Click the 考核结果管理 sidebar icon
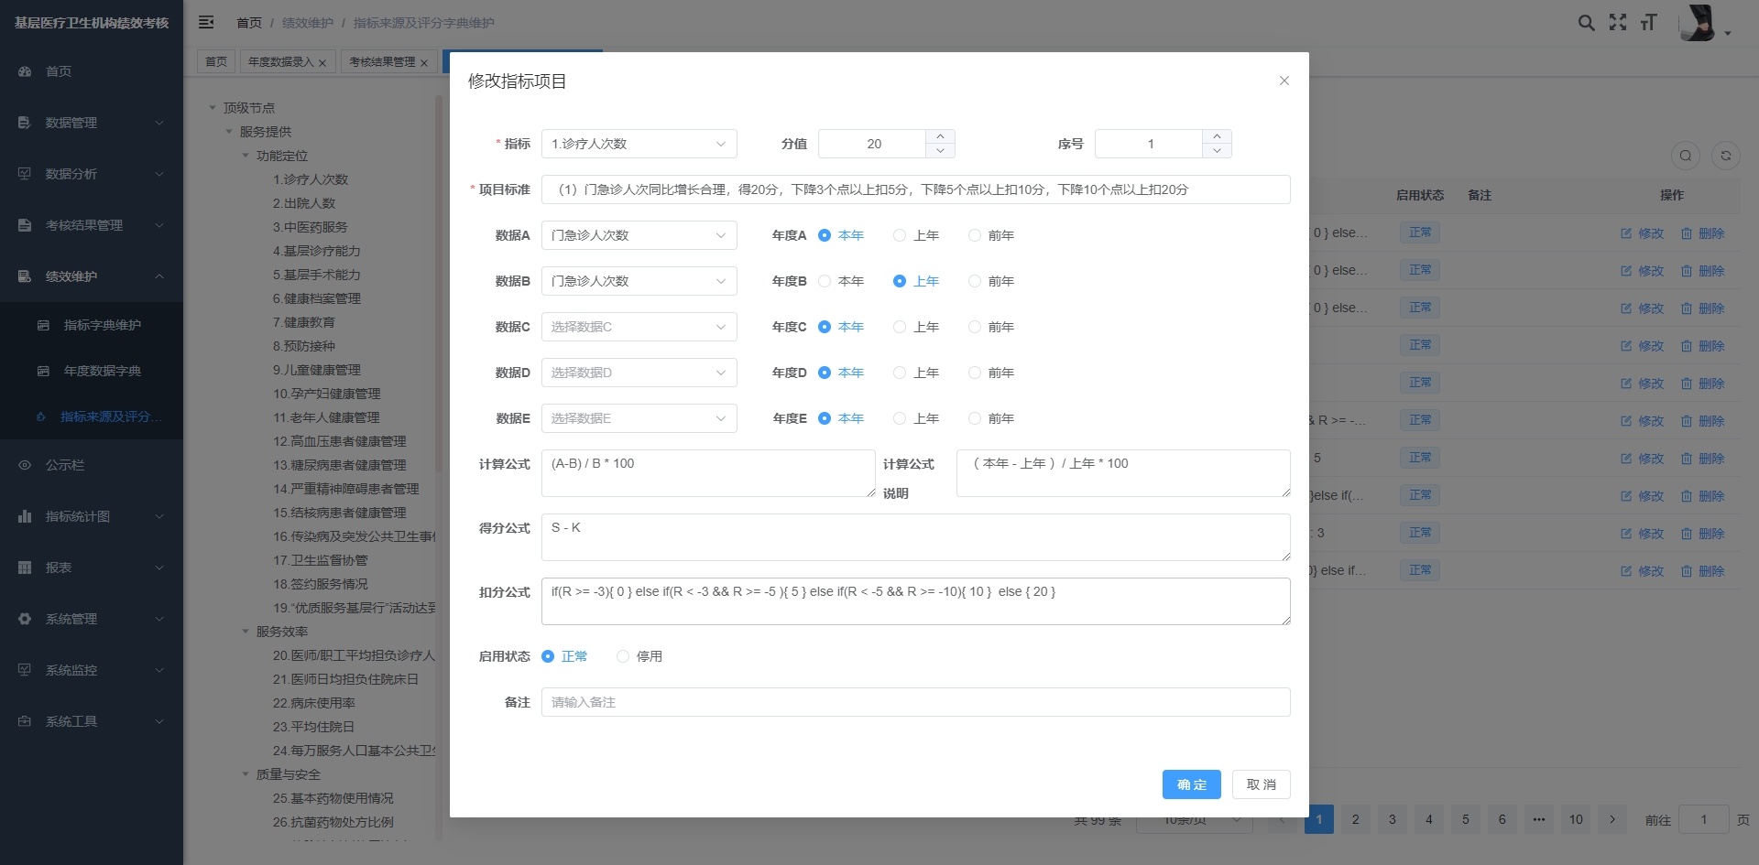1759x865 pixels. coord(25,225)
